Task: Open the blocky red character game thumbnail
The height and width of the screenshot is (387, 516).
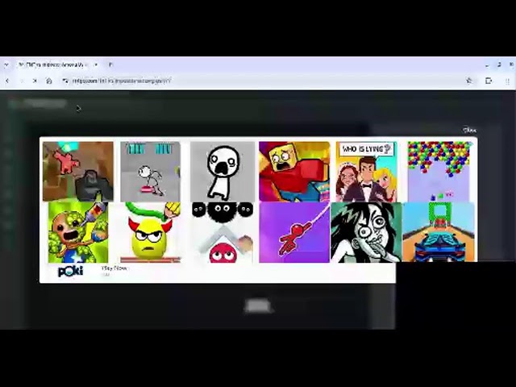Action: (x=294, y=172)
